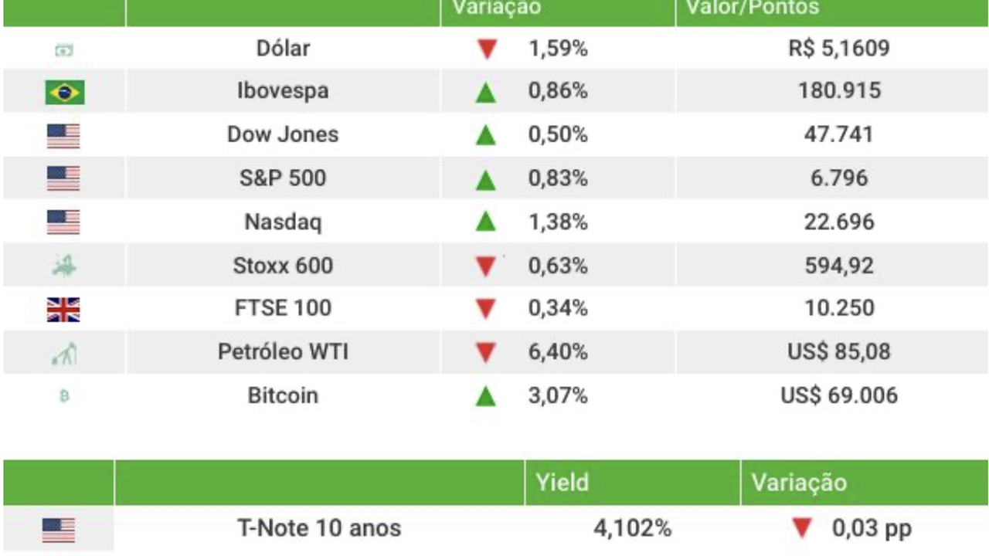Click the Variação header in the T-Note table
The image size is (989, 556).
[x=799, y=483]
